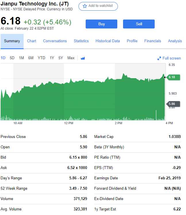Select the Max chart range
This screenshot has height=215, width=186.
(x=71, y=58)
